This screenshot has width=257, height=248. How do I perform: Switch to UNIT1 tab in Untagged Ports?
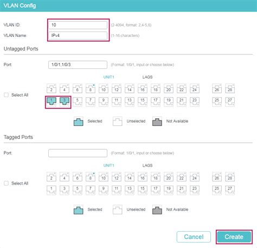pyautogui.click(x=108, y=77)
